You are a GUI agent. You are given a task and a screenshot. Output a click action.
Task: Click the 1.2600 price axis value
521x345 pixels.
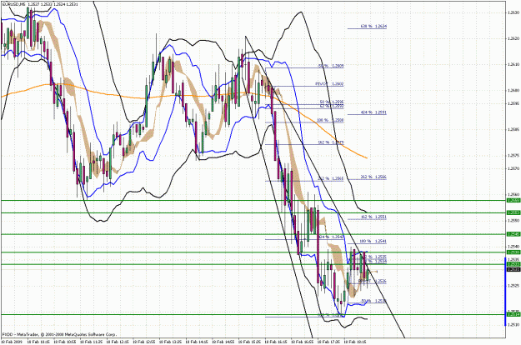pyautogui.click(x=513, y=90)
